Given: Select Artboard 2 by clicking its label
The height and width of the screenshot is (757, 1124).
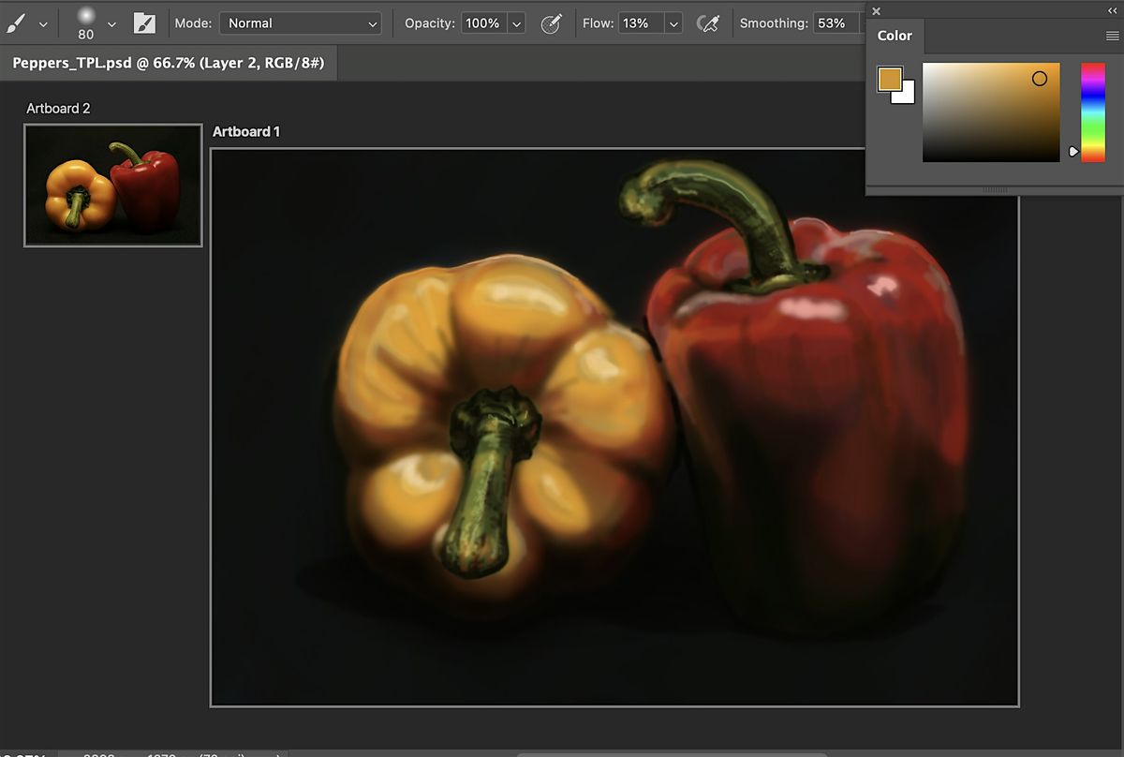Looking at the screenshot, I should (57, 108).
